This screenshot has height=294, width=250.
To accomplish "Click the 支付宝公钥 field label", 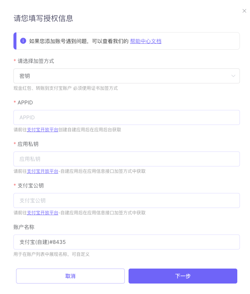I will coord(31,186).
